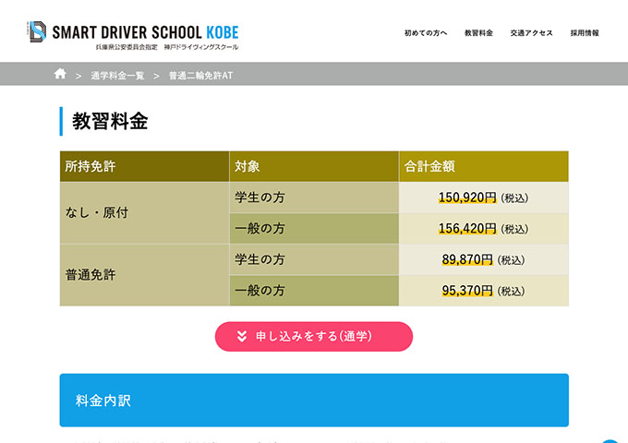
Task: Click 学生の方 in the 普通免許 row
Action: (314, 259)
